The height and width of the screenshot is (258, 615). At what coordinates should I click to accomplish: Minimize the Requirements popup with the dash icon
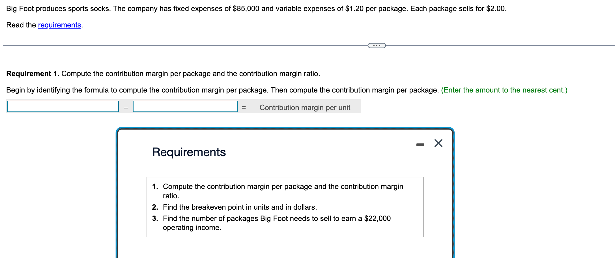coord(420,145)
